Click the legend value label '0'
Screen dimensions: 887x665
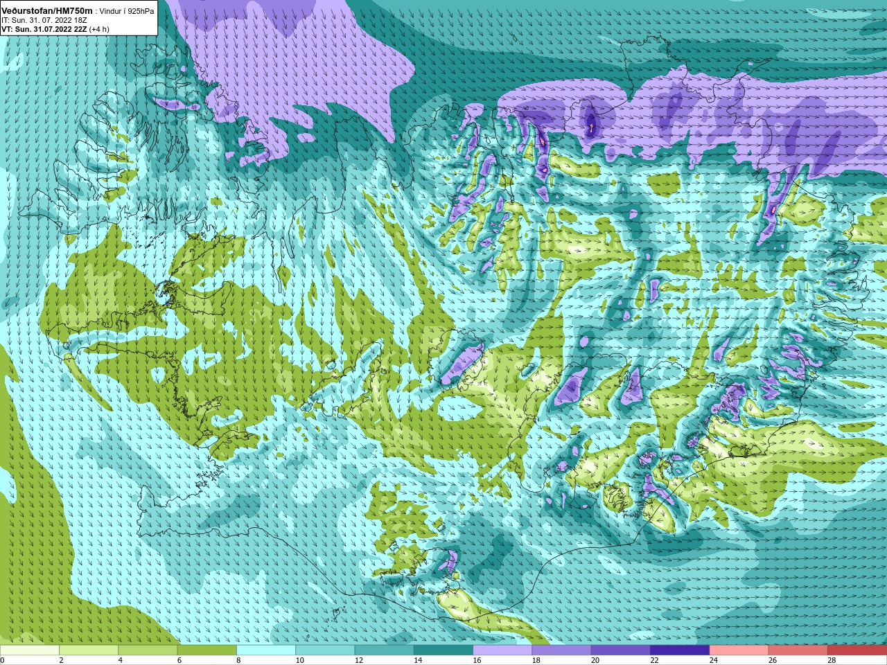(x=2, y=660)
